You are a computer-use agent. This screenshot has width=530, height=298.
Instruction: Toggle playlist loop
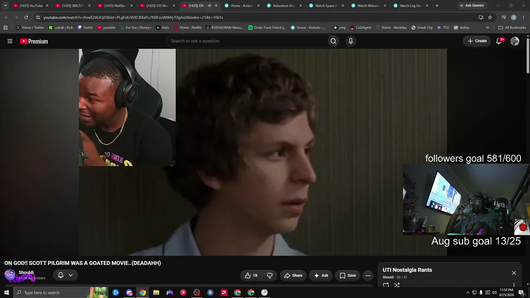click(x=386, y=285)
